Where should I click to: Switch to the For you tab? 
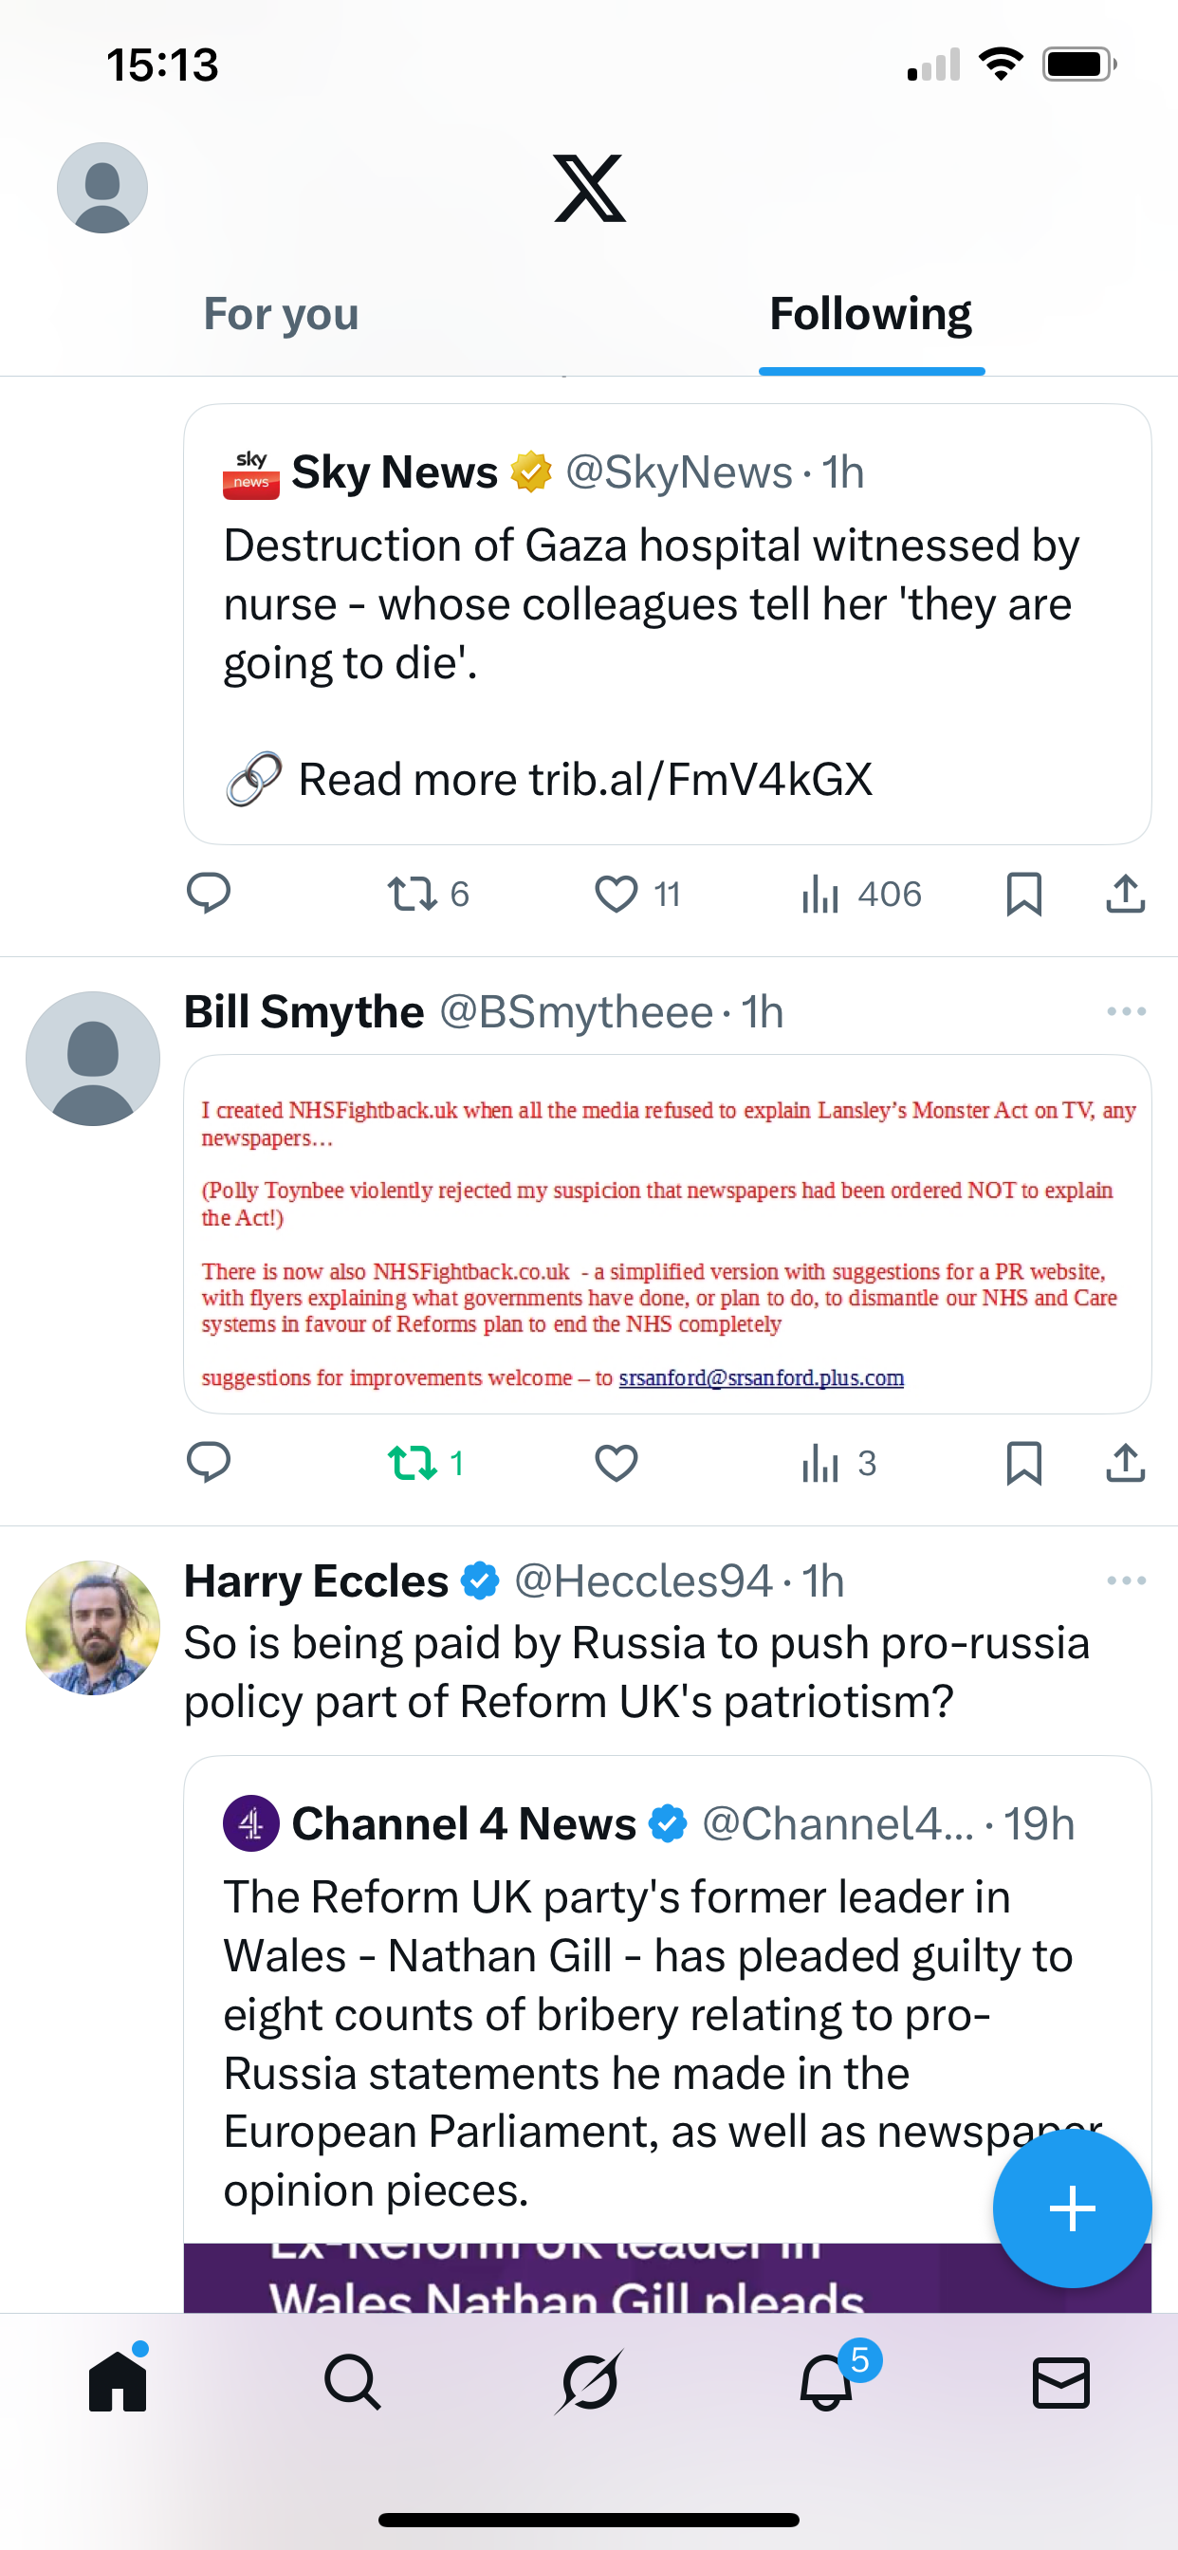click(281, 315)
